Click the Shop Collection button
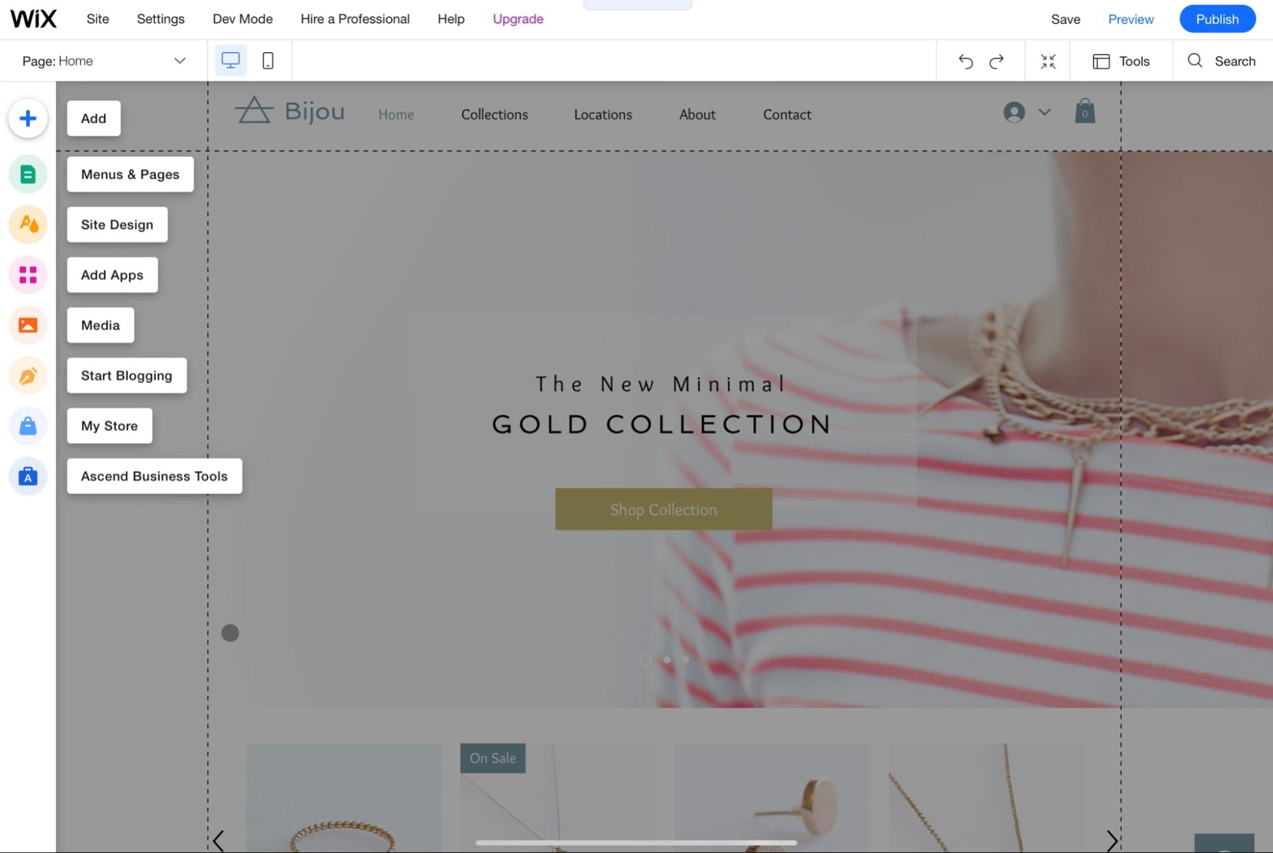1273x853 pixels. [664, 509]
